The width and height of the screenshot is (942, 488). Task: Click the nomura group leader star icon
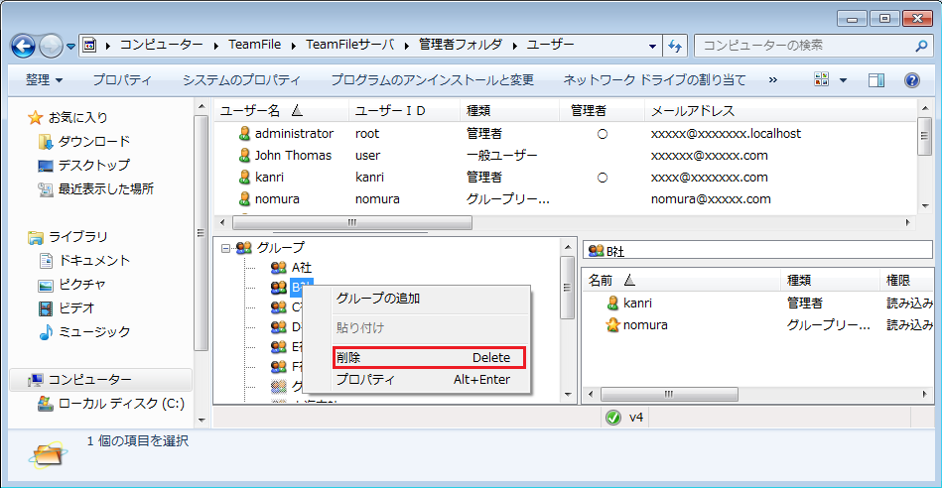612,325
